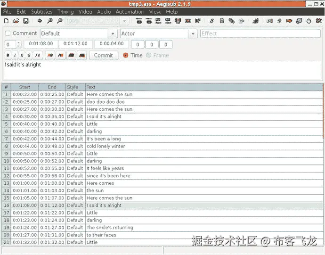This screenshot has width=325, height=255.
Task: Snap subtitle end to video icon
Action: [x=168, y=21]
